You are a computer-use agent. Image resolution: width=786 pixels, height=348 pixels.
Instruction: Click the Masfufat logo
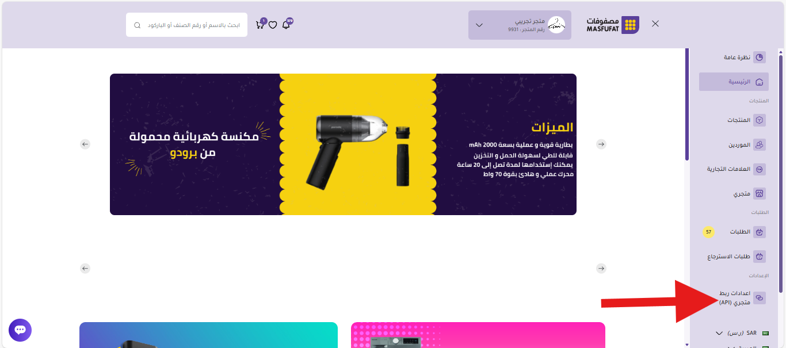pos(613,25)
